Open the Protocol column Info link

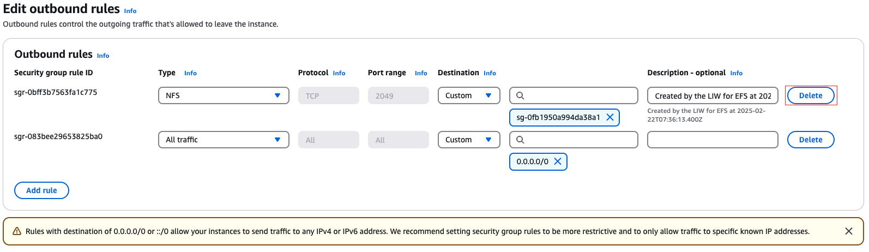[x=339, y=73]
